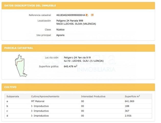Click the Superficie m² column header
The width and height of the screenshot is (161, 123).
pos(132,96)
